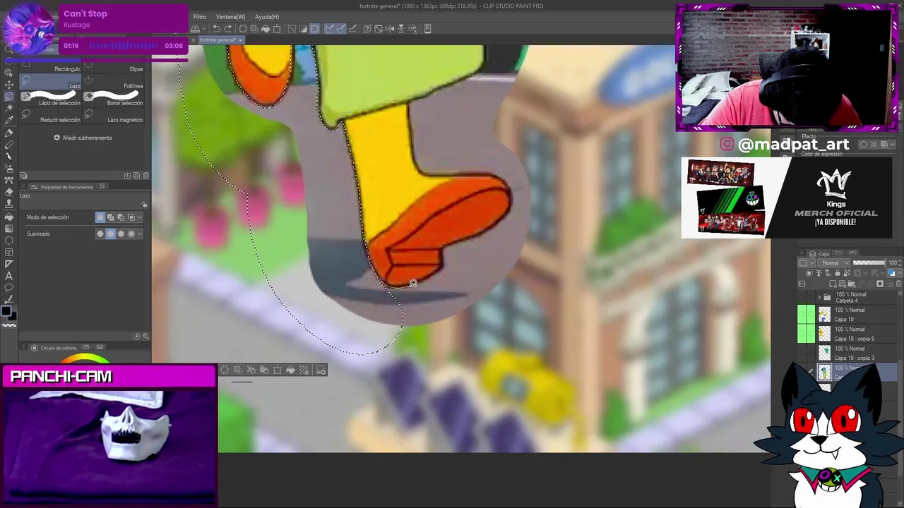Select the Eraser tool in the tool palette
904x508 pixels.
tap(8, 192)
